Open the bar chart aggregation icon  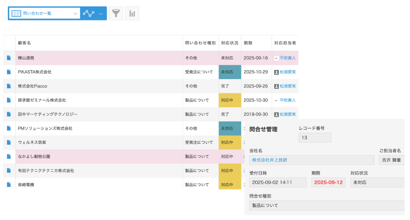pos(132,14)
